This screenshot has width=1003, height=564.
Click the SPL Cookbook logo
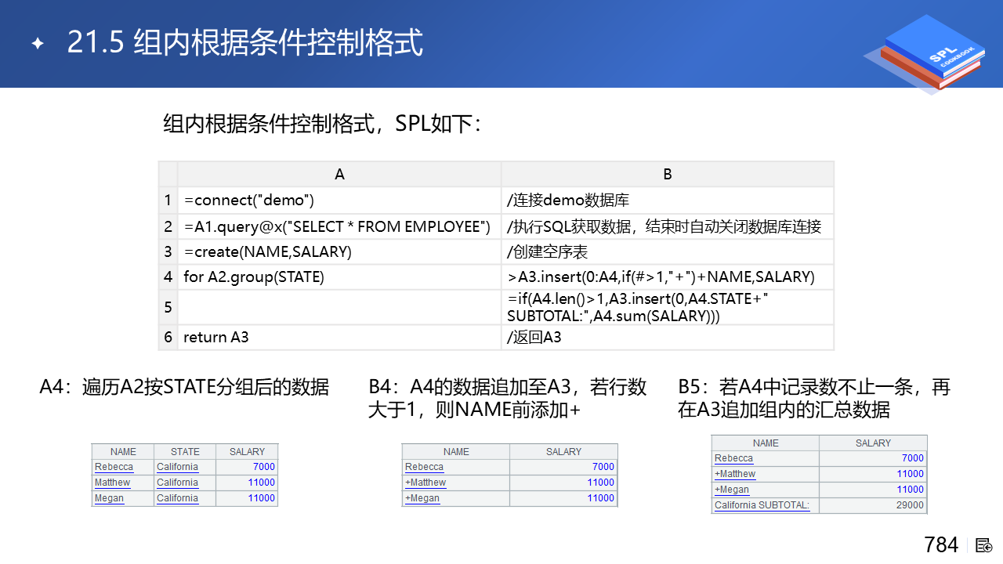[924, 53]
